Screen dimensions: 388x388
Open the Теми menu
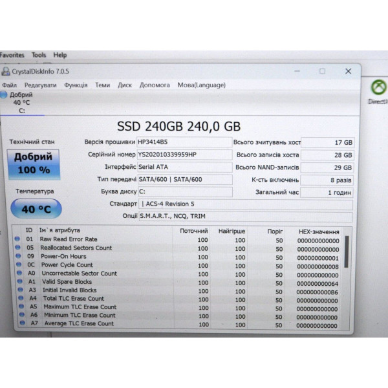pos(102,85)
